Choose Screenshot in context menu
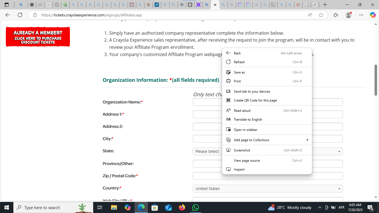Screen dimensions: 379x213 click(x=267, y=150)
